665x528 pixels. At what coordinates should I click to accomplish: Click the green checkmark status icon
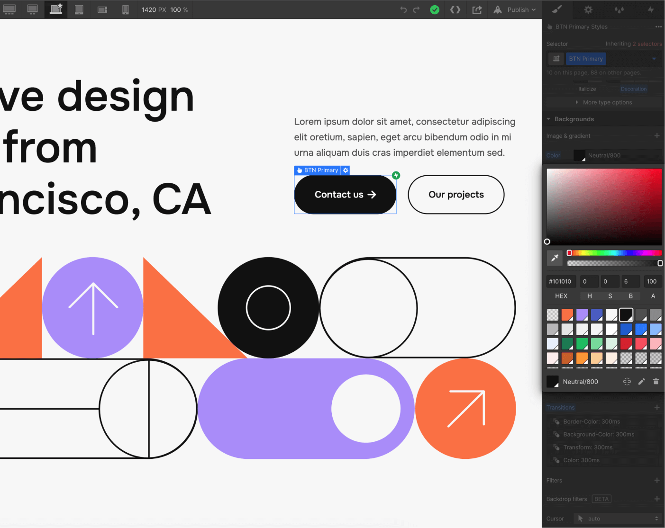point(435,9)
